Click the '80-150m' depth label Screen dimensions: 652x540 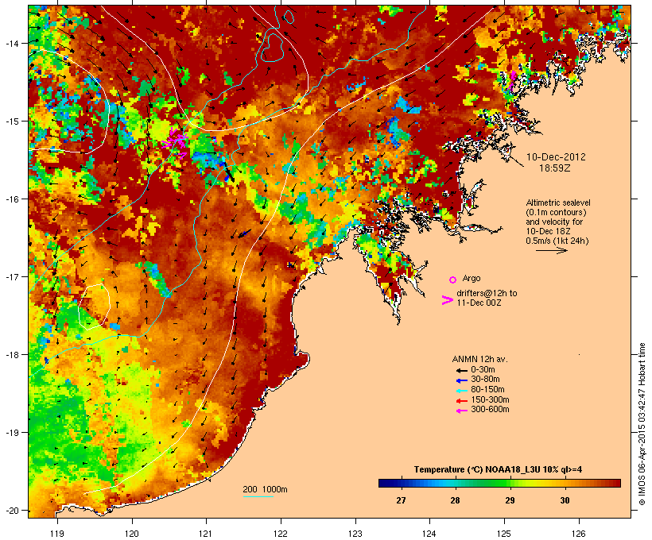tap(487, 390)
